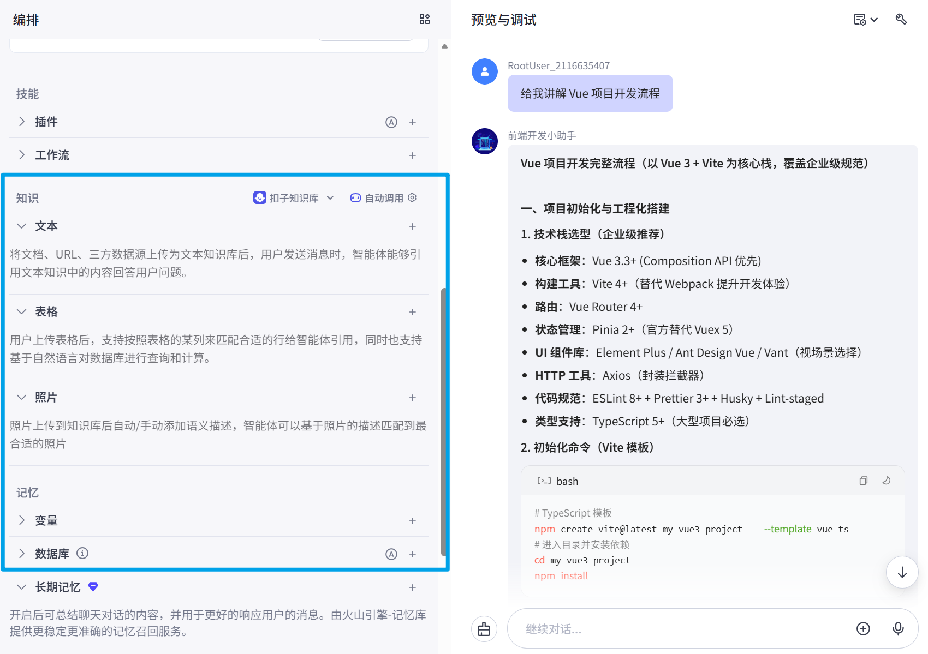Expand the 插件 skills section

click(x=22, y=122)
